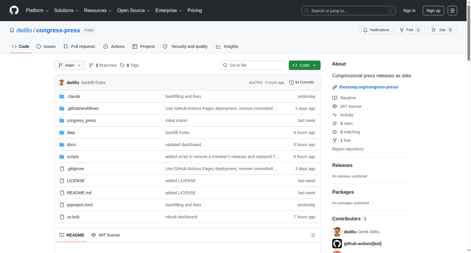Select the README tab
The image size is (471, 253).
click(x=72, y=235)
